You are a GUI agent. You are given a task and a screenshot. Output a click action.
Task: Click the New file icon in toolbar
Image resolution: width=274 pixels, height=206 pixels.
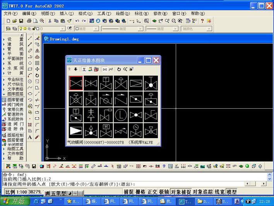(x=8, y=21)
